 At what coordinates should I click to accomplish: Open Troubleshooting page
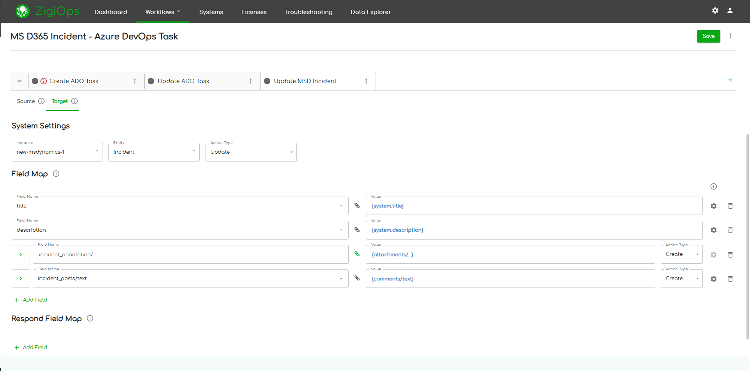(x=309, y=12)
